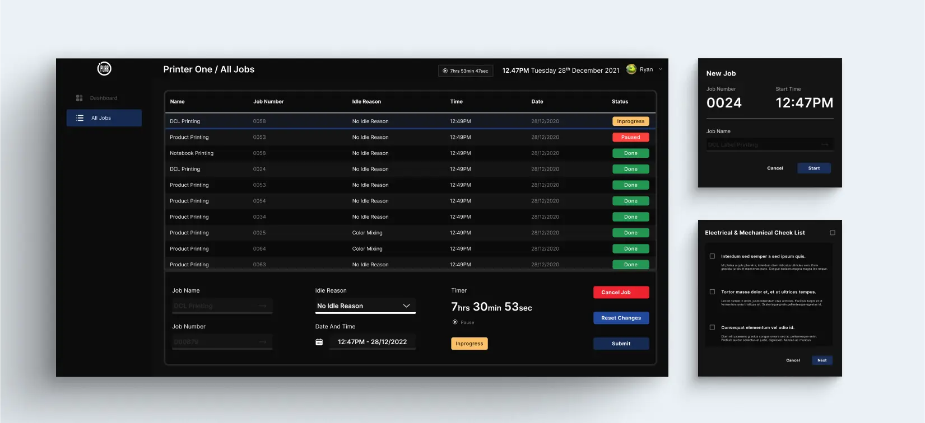Click job number 0034 in the table
The height and width of the screenshot is (423, 925).
coord(259,217)
